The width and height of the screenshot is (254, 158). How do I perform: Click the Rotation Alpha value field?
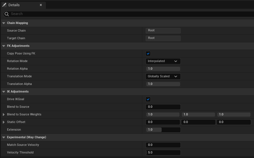click(x=163, y=69)
